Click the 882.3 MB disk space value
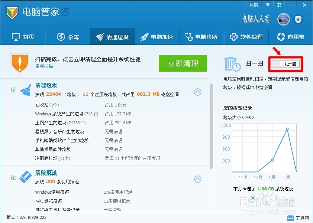313x223 pixels. tap(148, 94)
